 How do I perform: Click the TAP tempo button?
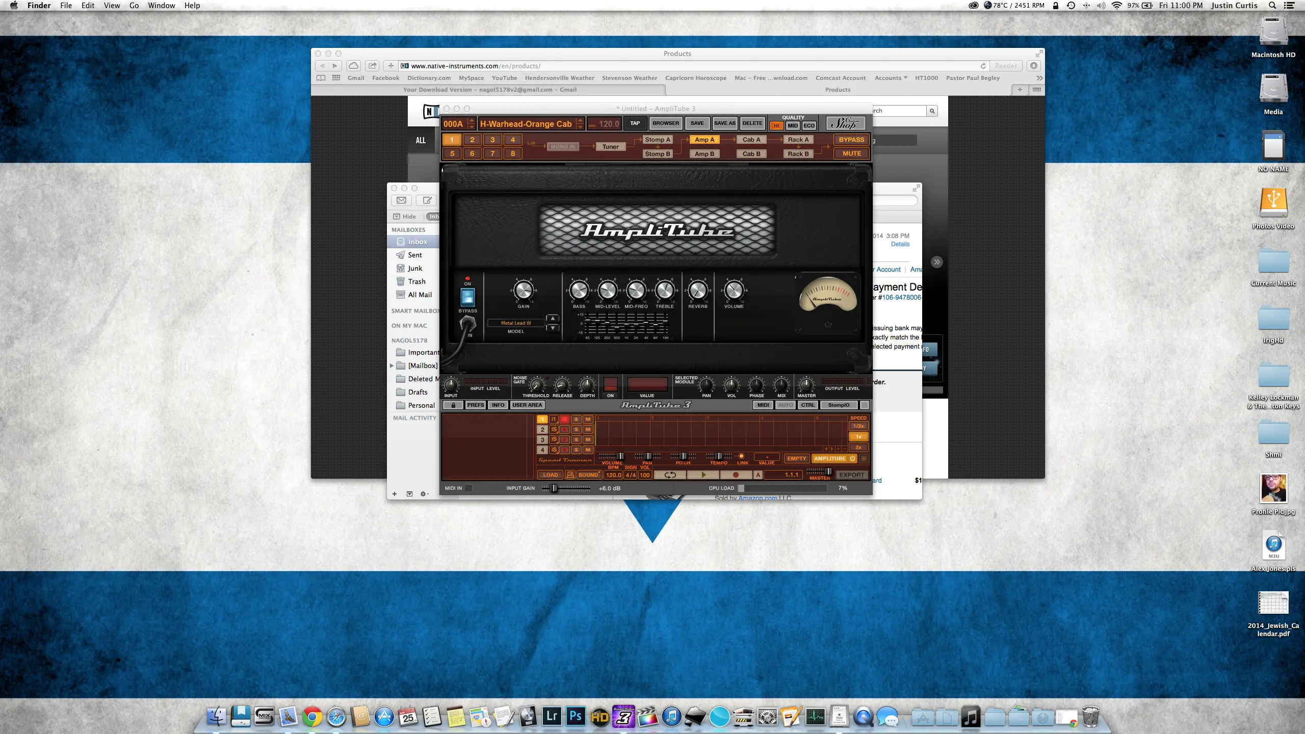pyautogui.click(x=635, y=123)
